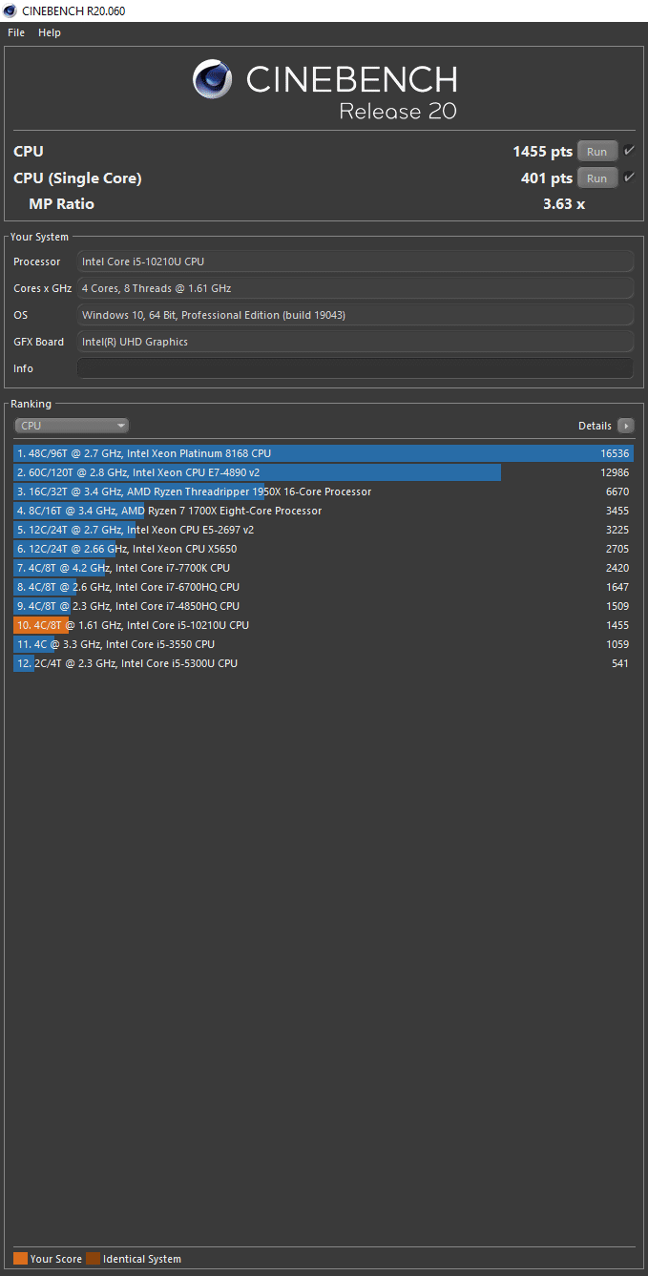Select ranking row Xeon CPU E7-4890 v2

click(324, 472)
